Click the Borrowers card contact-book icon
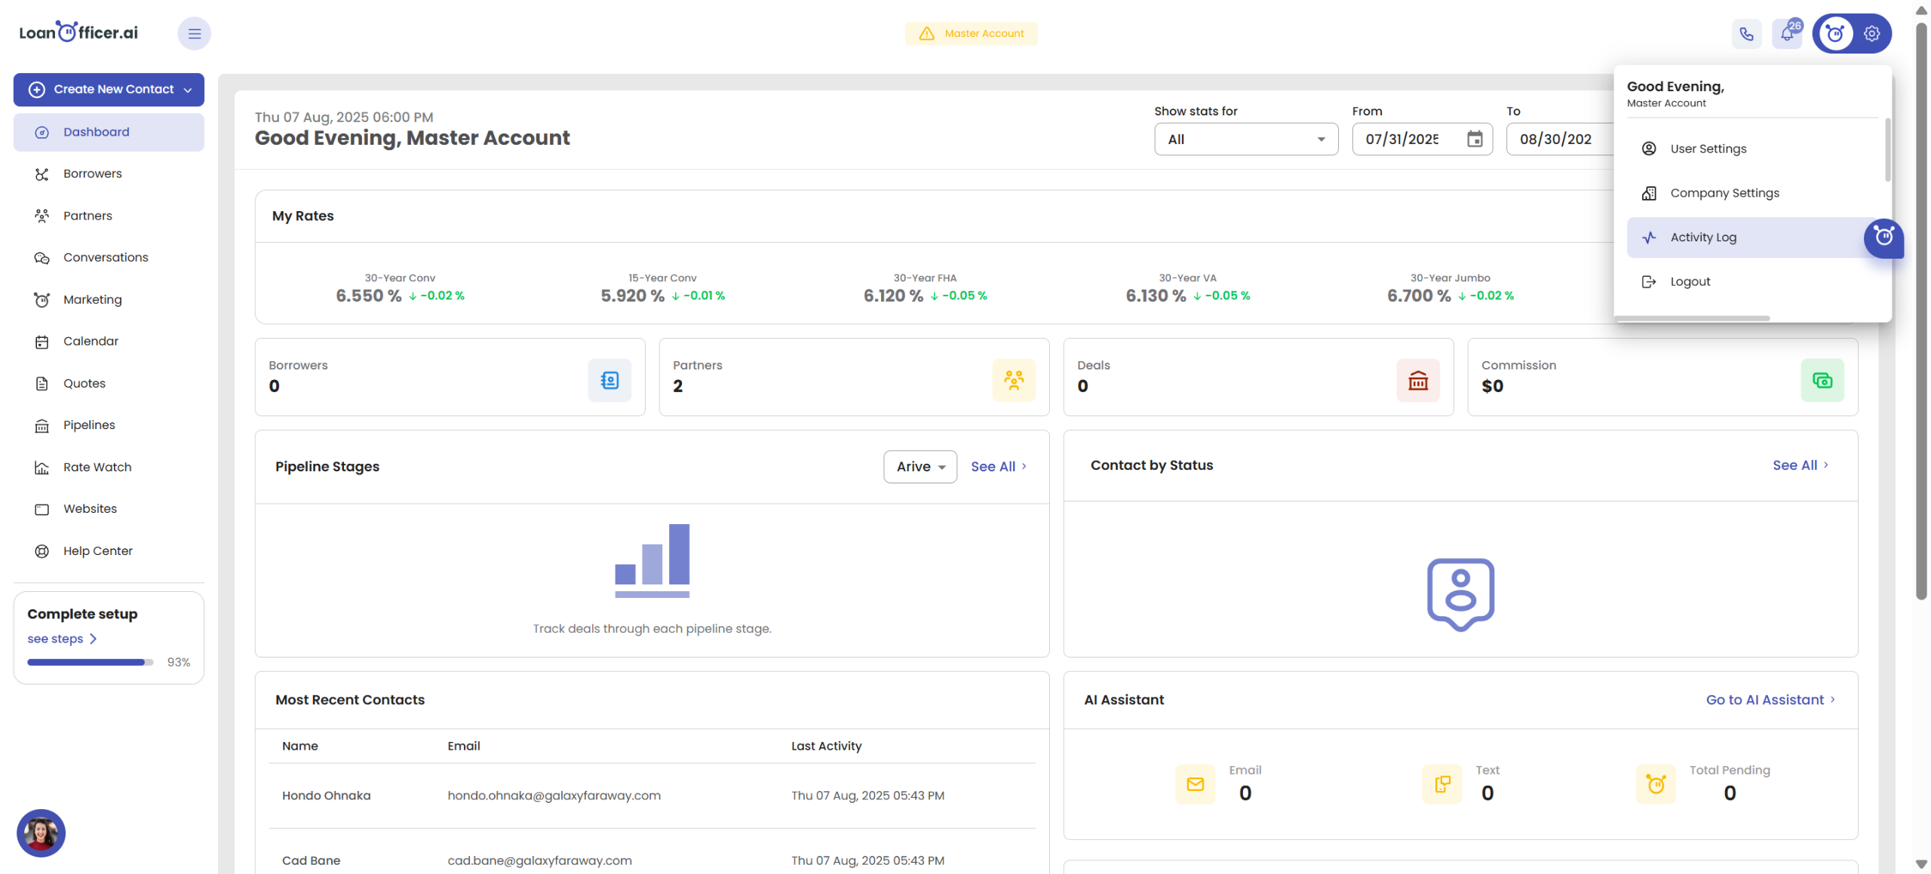Screen dimensions: 1931x874 click(x=609, y=380)
